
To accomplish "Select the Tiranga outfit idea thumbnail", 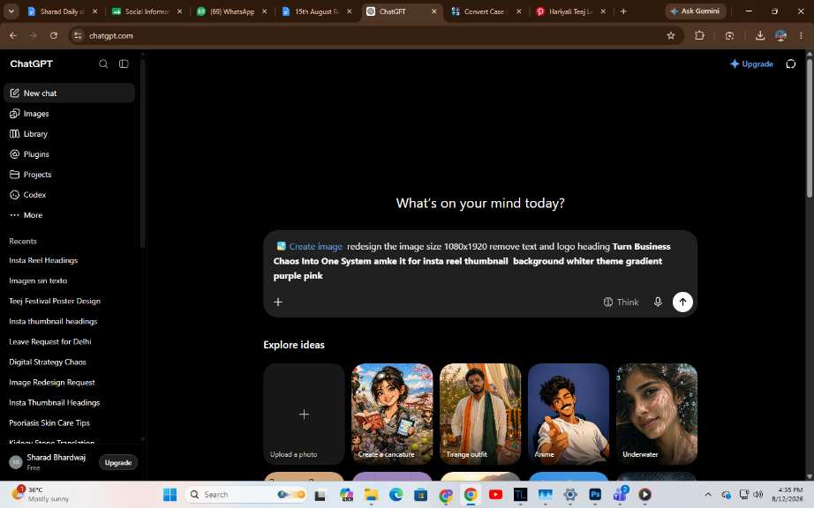I will tap(479, 414).
